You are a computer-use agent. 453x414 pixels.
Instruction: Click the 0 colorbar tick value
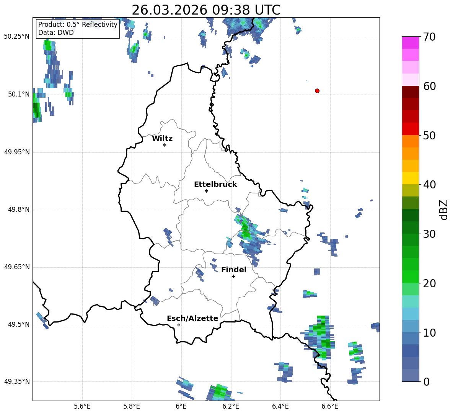[426, 381]
